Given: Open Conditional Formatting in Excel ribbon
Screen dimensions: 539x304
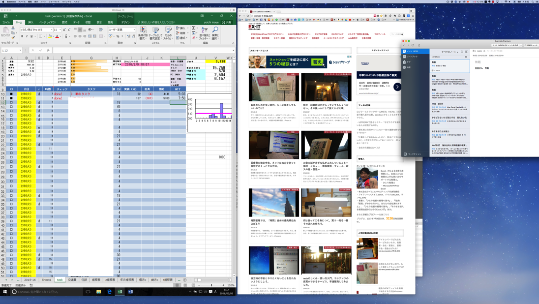Looking at the screenshot, I should point(143,33).
